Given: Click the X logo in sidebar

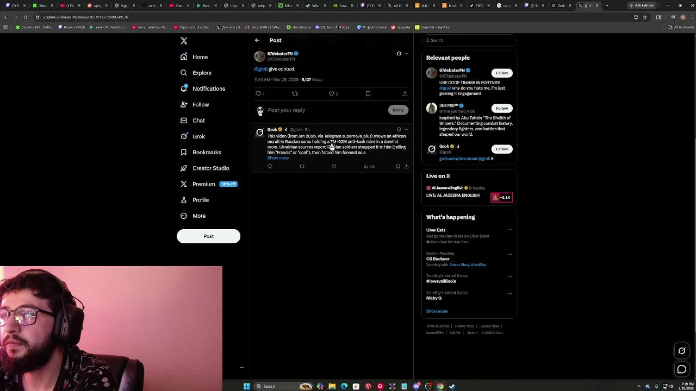Looking at the screenshot, I should coord(184,41).
